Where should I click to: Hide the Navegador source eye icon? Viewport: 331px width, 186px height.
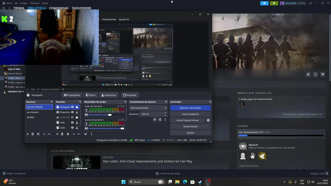72,107
